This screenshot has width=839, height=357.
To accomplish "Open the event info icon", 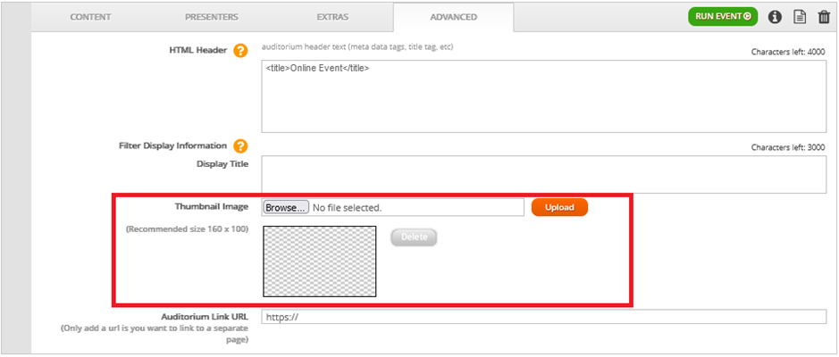I will coord(775,17).
